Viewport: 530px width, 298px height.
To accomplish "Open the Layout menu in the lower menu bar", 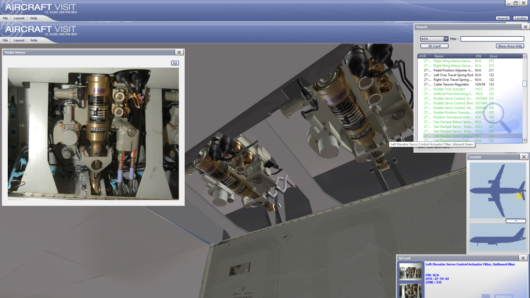I will (19, 40).
